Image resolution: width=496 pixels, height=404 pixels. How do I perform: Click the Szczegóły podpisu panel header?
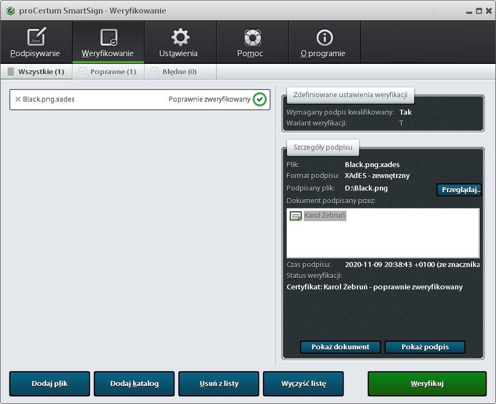pyautogui.click(x=322, y=147)
